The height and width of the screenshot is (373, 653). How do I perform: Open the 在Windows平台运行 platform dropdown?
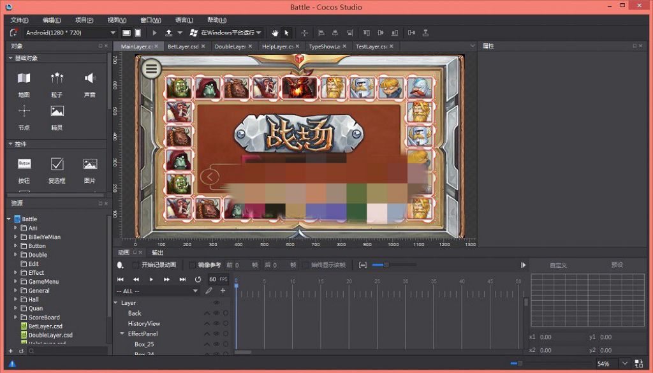click(x=231, y=33)
